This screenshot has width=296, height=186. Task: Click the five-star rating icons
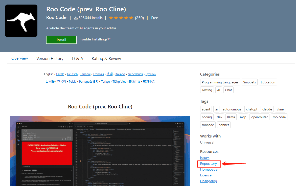[x=121, y=18]
